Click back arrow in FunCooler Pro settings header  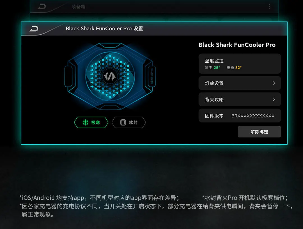[34, 29]
